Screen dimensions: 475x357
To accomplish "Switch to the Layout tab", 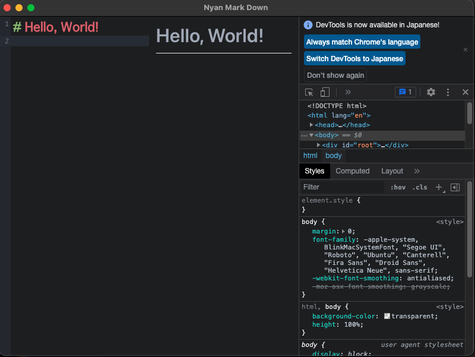I will [x=392, y=171].
